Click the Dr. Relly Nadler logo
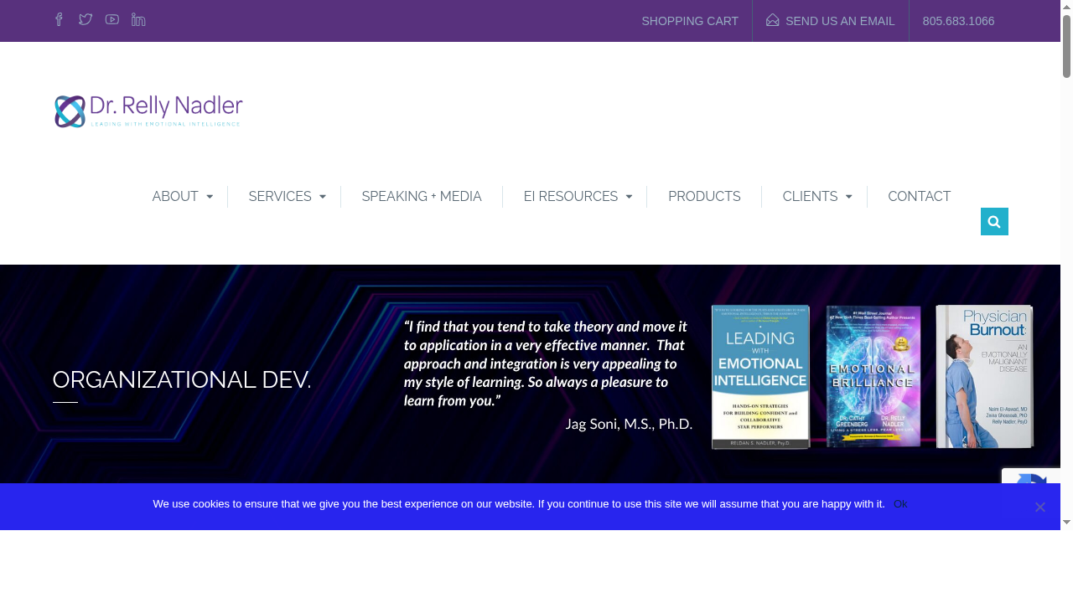The image size is (1073, 603). click(148, 111)
